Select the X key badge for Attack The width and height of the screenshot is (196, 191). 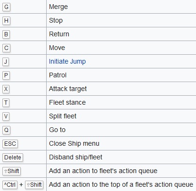(x=6, y=89)
